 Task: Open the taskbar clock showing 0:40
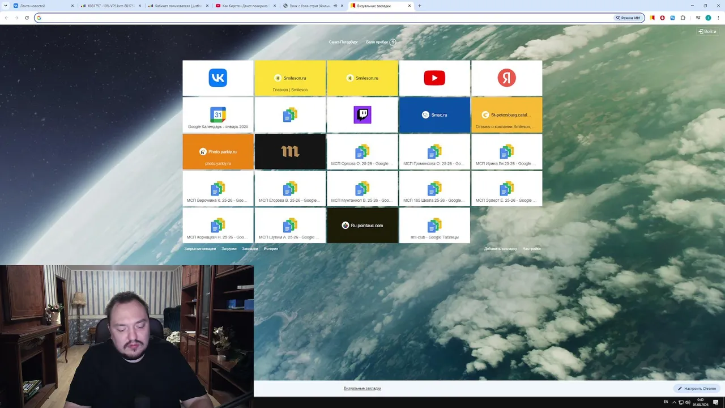point(700,402)
